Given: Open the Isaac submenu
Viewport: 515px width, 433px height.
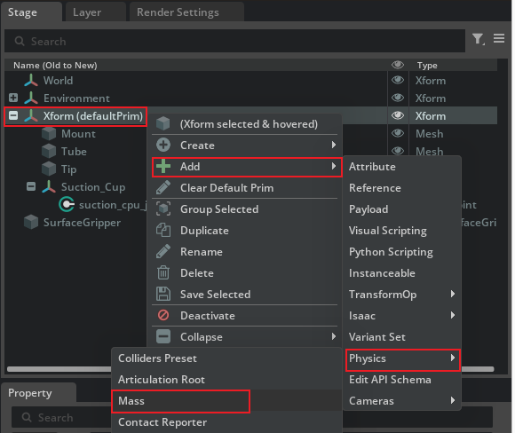Looking at the screenshot, I should (402, 316).
